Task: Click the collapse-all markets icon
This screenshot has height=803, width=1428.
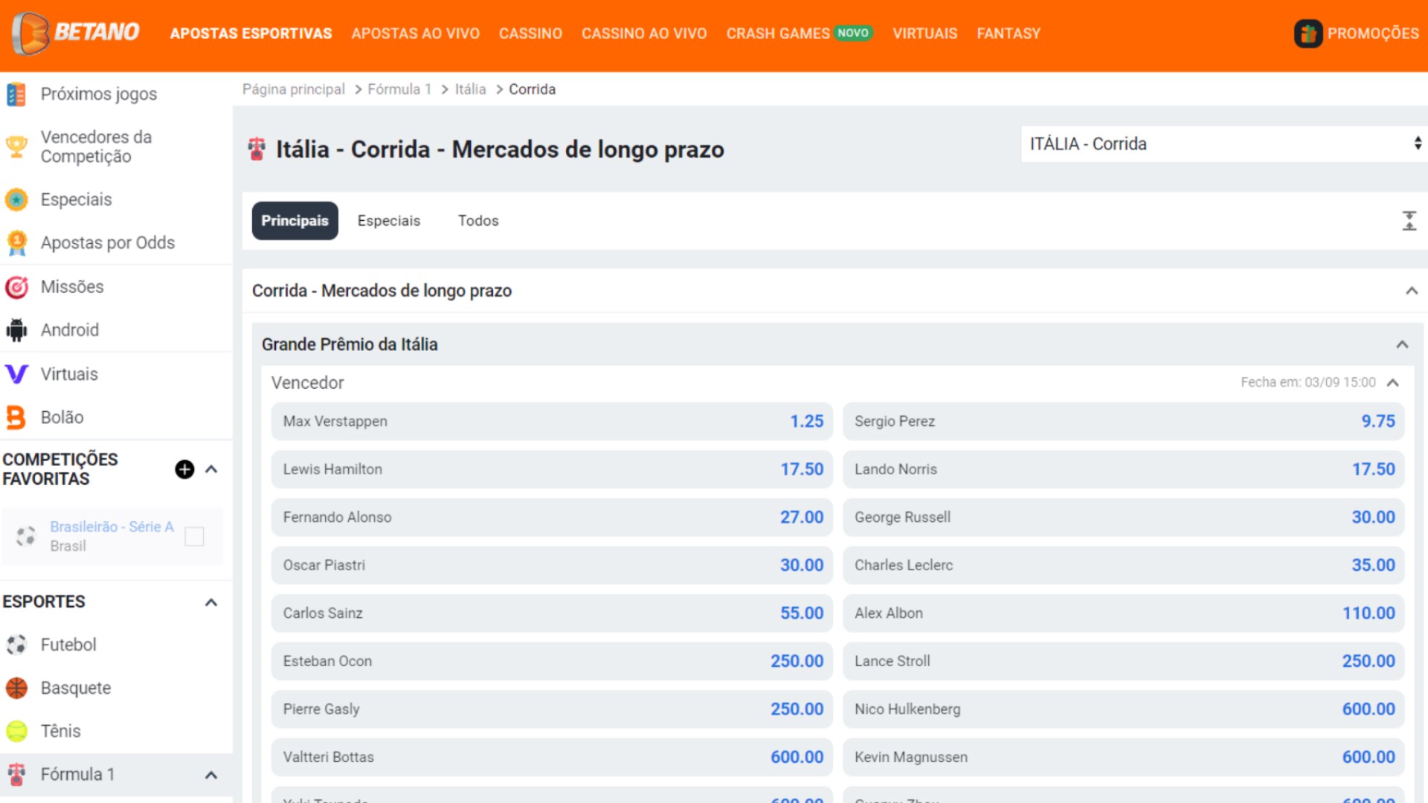Action: [1409, 221]
